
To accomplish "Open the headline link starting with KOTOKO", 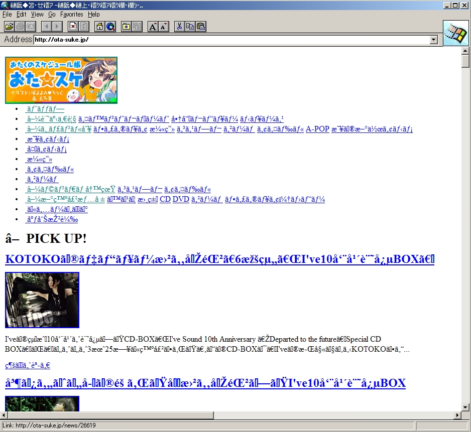I will [220, 259].
